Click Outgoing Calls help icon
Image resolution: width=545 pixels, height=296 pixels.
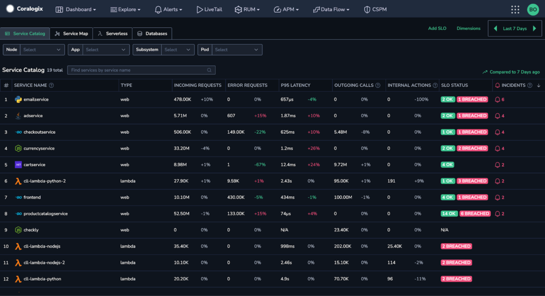(x=378, y=85)
